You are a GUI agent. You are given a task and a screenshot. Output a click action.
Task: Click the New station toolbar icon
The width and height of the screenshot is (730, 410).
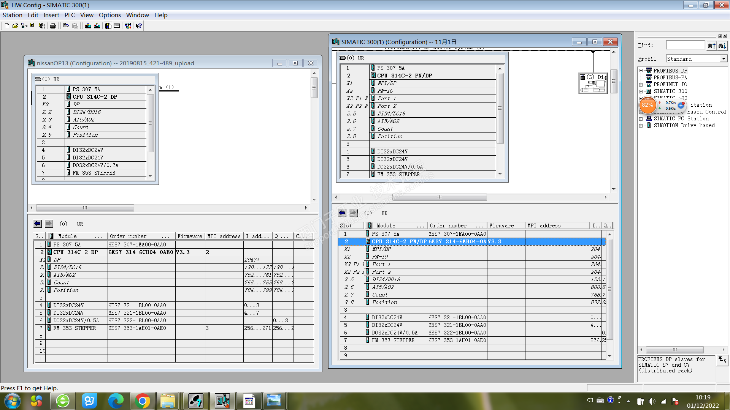click(x=7, y=26)
